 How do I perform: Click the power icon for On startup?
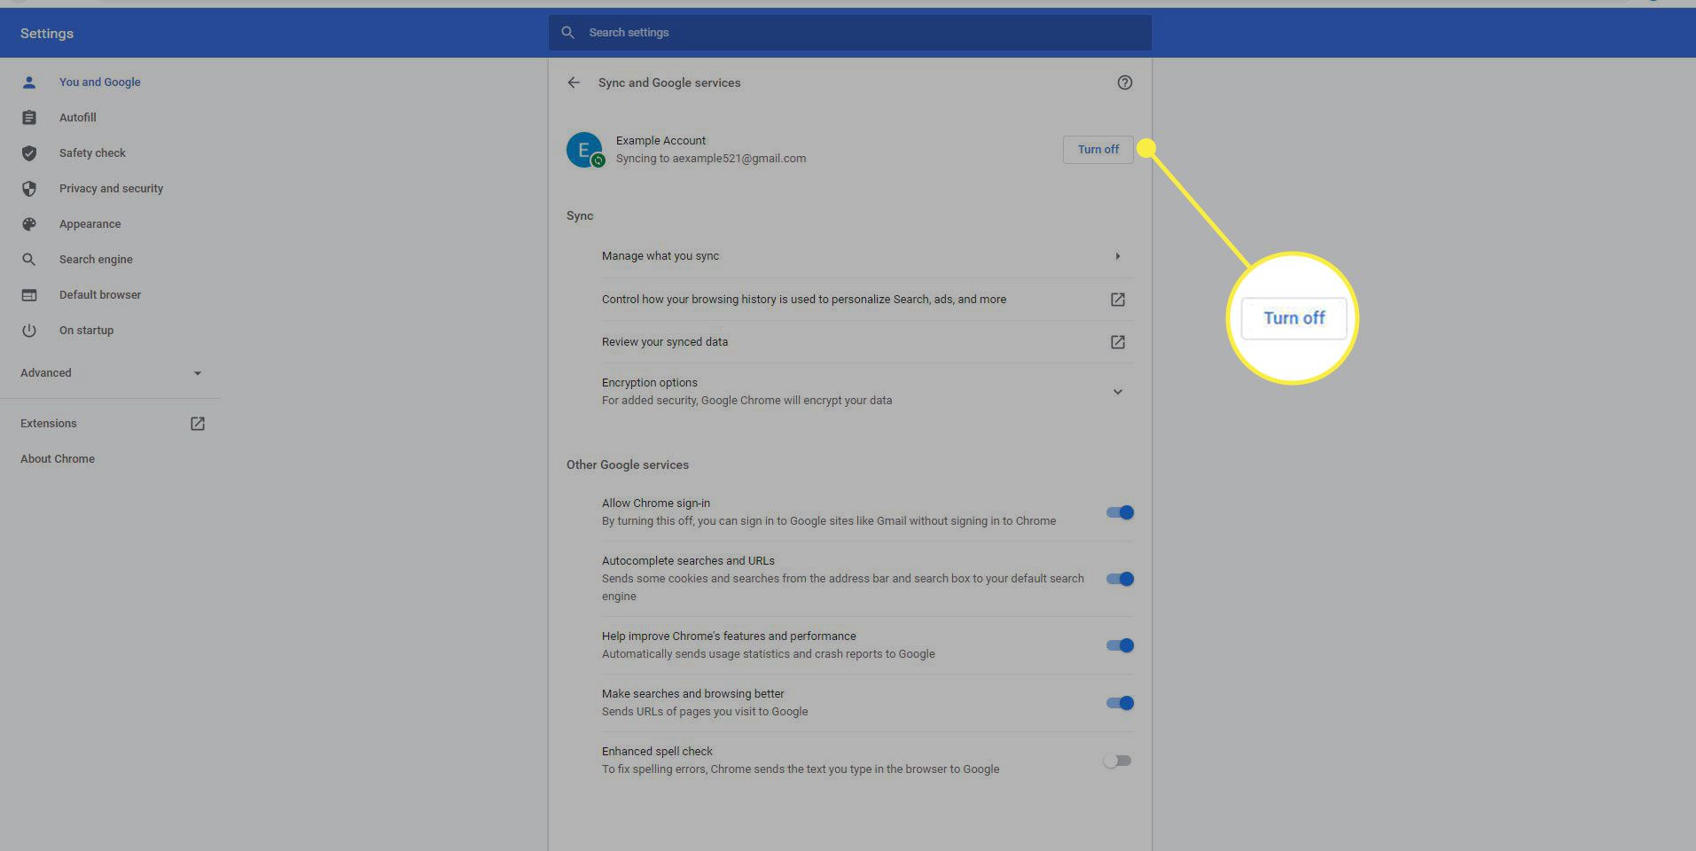tap(29, 331)
